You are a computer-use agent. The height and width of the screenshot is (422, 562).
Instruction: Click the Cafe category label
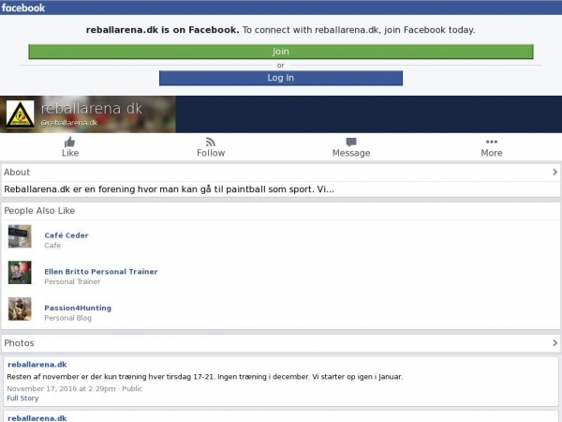click(52, 246)
